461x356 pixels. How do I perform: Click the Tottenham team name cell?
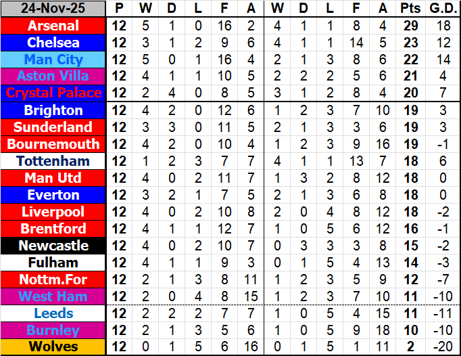[53, 161]
